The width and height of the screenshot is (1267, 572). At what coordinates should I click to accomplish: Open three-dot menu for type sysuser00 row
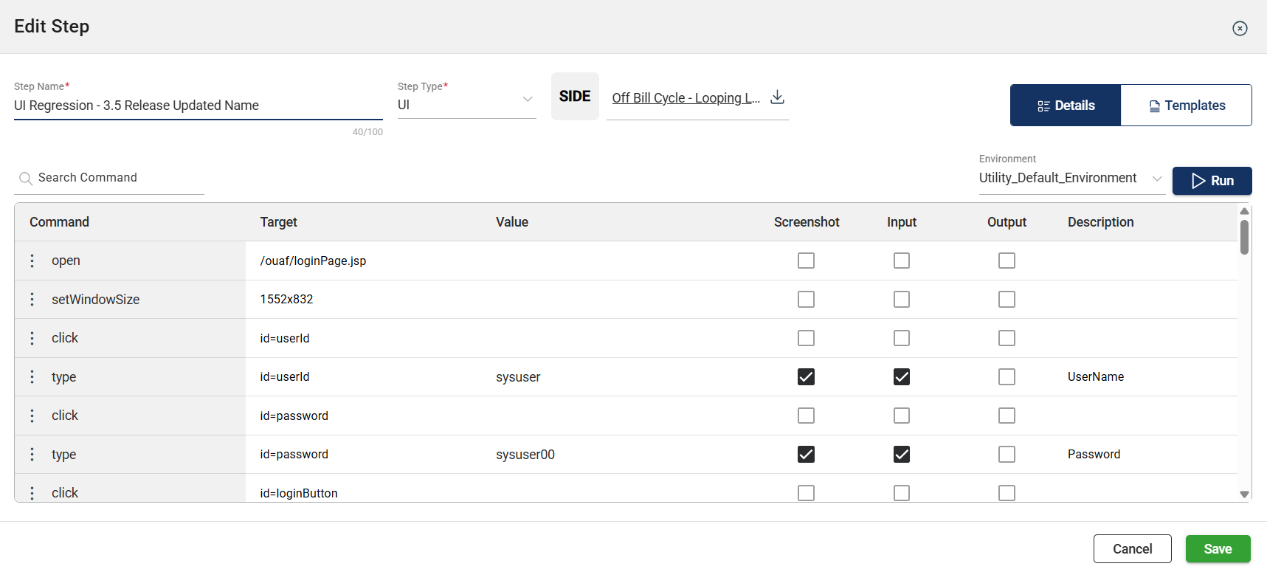coord(32,455)
